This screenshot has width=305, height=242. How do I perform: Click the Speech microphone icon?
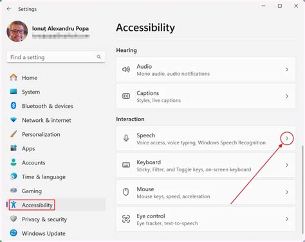pyautogui.click(x=126, y=138)
